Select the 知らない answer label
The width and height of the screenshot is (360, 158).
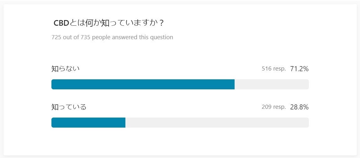pyautogui.click(x=65, y=69)
